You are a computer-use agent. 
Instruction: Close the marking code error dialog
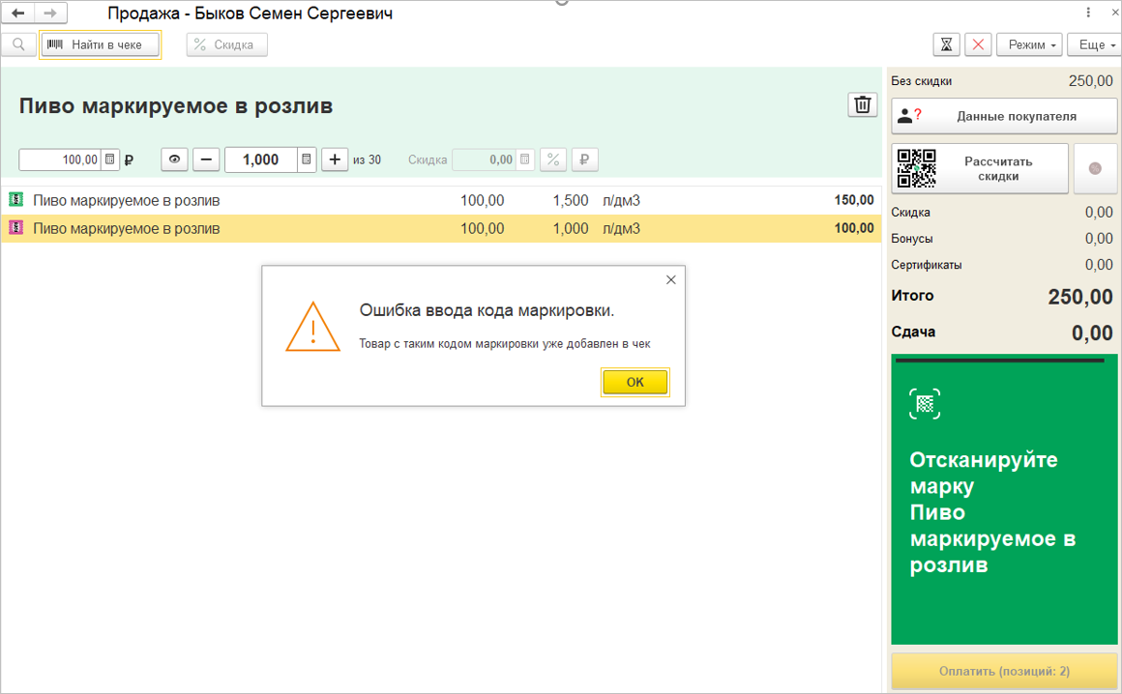coord(670,280)
